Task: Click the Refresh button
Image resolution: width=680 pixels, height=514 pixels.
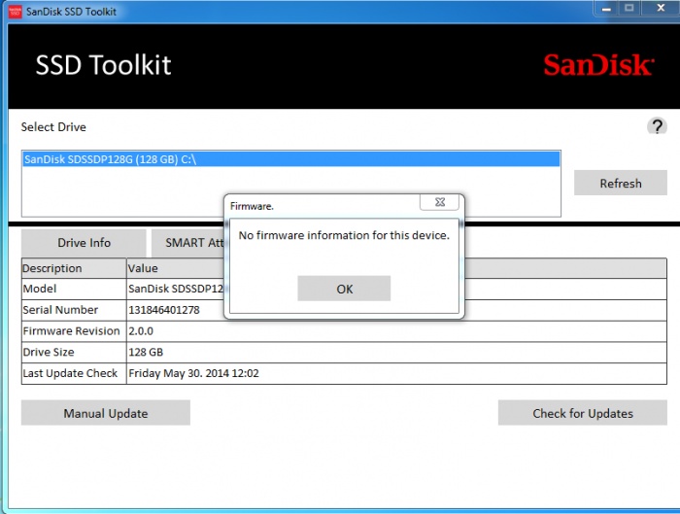Action: pyautogui.click(x=620, y=183)
